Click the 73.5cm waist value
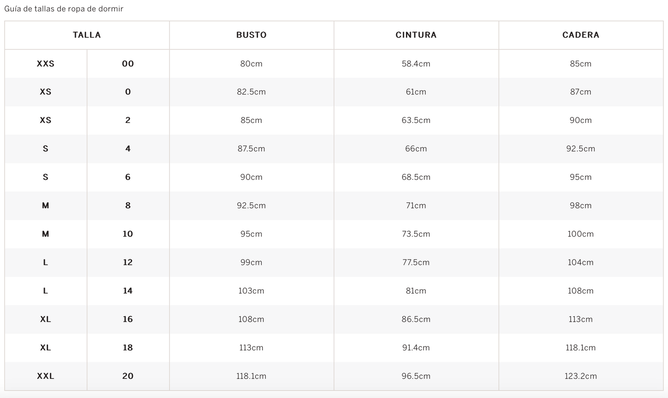The image size is (668, 398). [x=416, y=234]
